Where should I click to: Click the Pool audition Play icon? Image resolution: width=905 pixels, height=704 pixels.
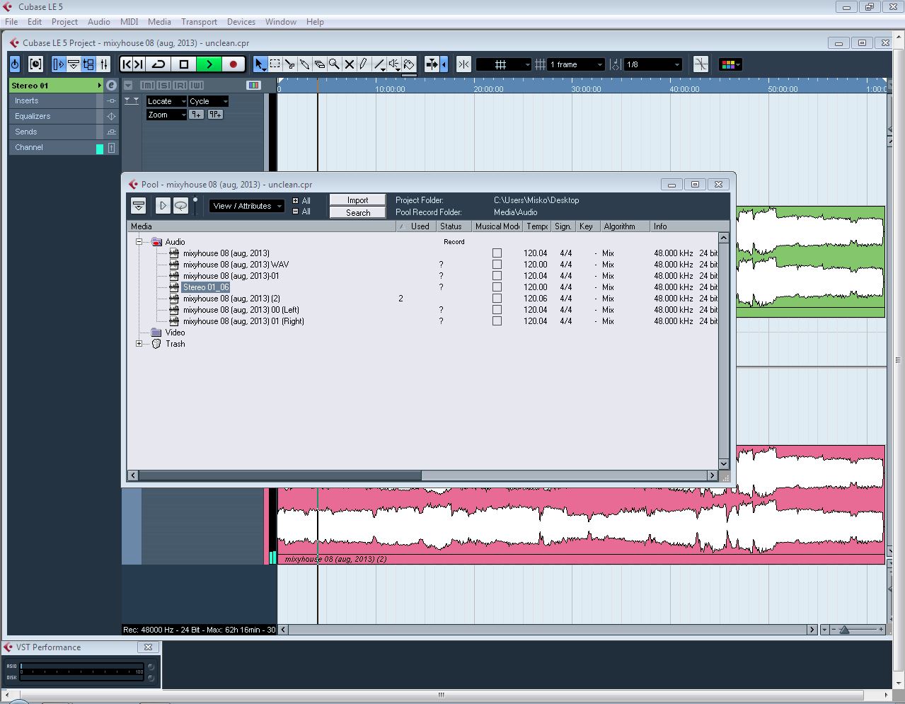pos(163,206)
